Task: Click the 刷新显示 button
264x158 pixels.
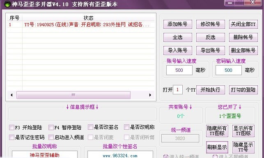Action: [217, 147]
